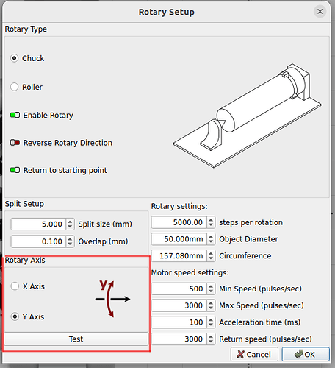Choose X Axis as rotary axis
335x368 pixels.
(15, 286)
